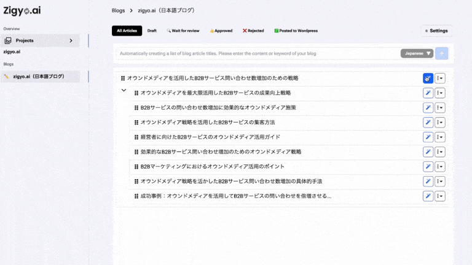Show the Posted to Wordpress tab
Image resolution: width=472 pixels, height=265 pixels.
point(296,31)
